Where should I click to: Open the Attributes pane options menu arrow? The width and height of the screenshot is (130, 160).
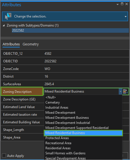point(118,5)
